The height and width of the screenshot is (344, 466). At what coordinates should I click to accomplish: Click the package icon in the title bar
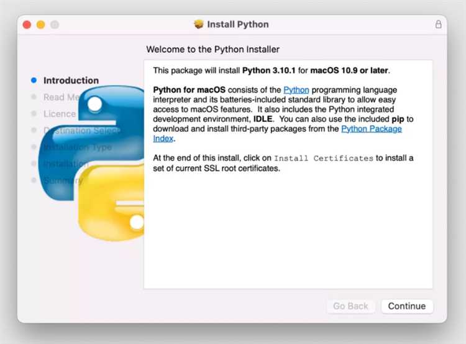[199, 24]
